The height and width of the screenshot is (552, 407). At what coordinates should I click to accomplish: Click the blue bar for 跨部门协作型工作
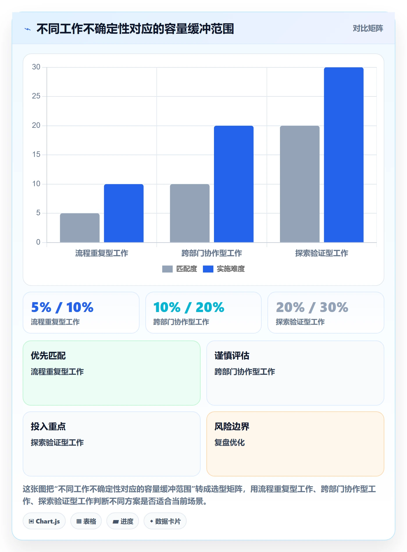pos(234,184)
